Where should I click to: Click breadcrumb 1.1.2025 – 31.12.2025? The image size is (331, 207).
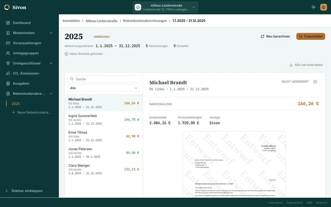tap(189, 21)
